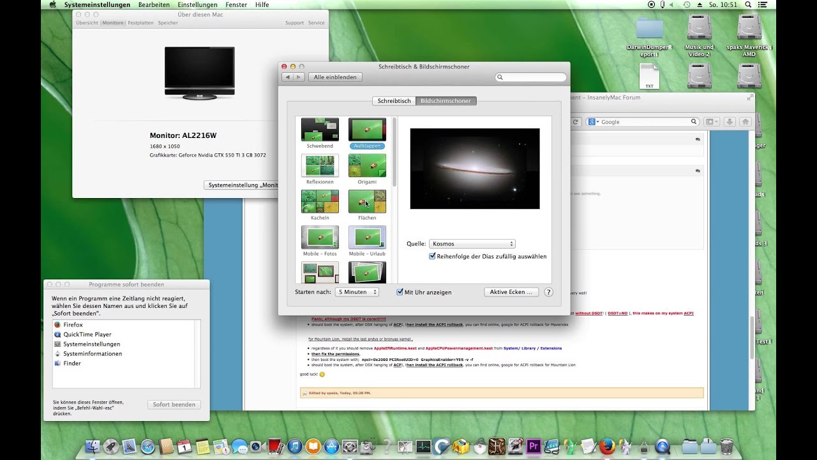Toggle the Mit Uhr anzeigen checkbox
Image resolution: width=817 pixels, height=460 pixels.
(400, 292)
